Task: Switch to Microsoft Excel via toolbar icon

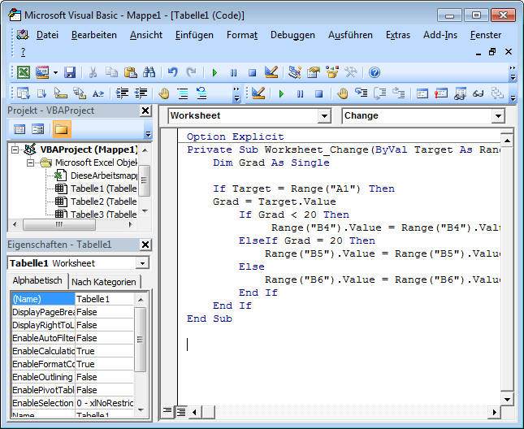Action: click(24, 72)
